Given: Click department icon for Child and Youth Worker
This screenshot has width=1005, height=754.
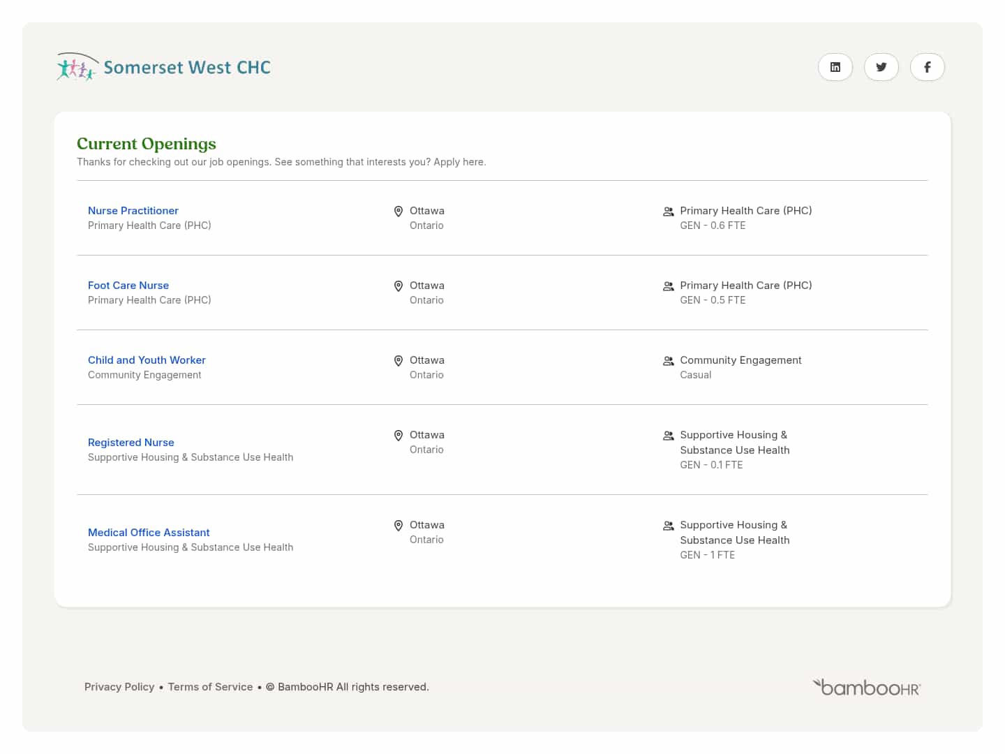Looking at the screenshot, I should [x=668, y=361].
